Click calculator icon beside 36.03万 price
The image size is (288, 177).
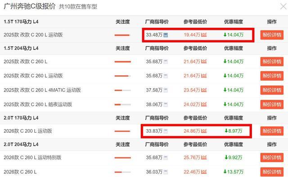click(166, 172)
